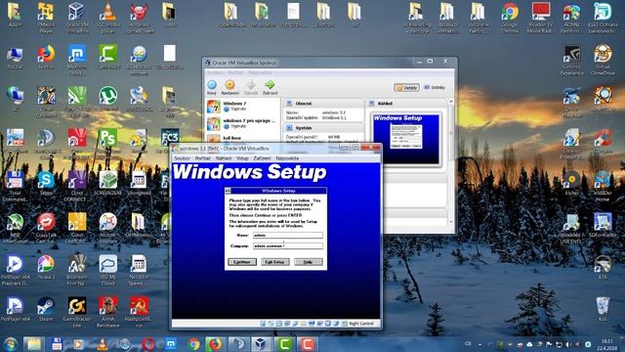Open the VLC media player desktop shortcut
625x352 pixels.
coord(108,17)
